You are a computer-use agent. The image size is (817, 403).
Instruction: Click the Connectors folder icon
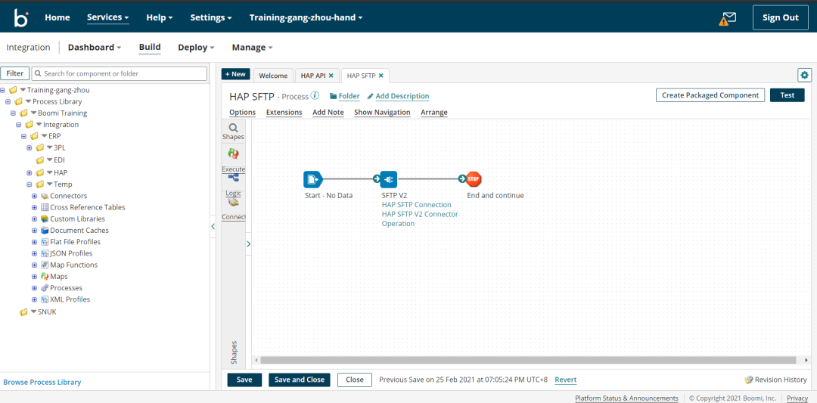click(x=45, y=196)
